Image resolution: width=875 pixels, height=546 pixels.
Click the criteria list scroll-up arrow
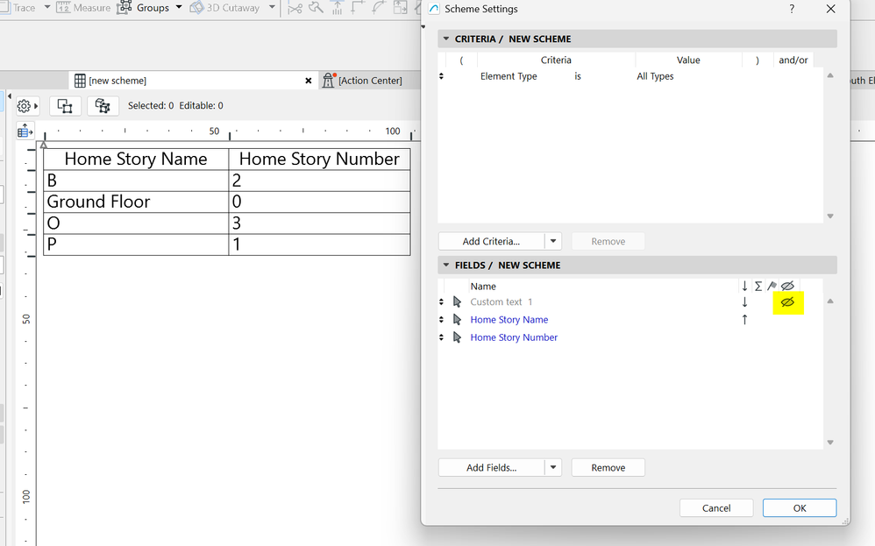coord(830,75)
